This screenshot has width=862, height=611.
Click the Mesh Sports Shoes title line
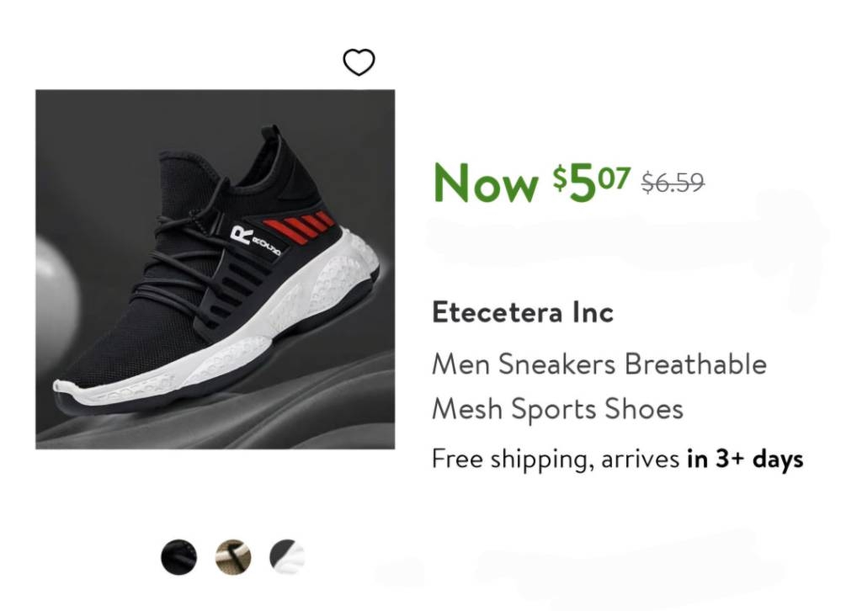tap(556, 410)
